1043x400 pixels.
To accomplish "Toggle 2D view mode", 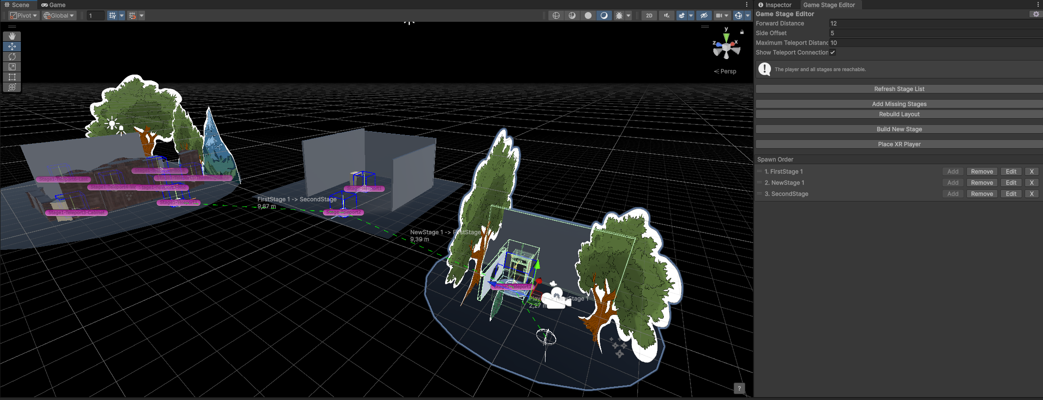I will (649, 15).
